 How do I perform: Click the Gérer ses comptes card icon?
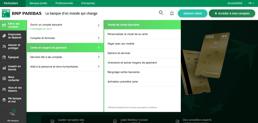pos(4,25)
